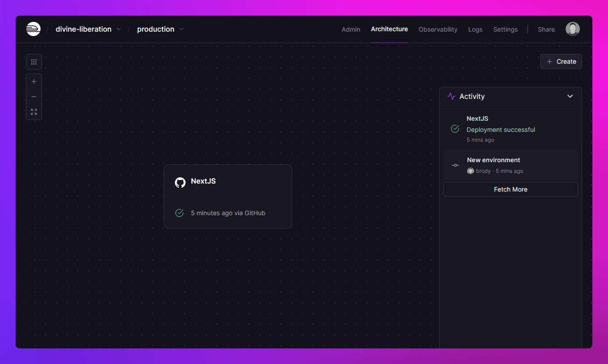Fit canvas with the expand arrows icon

pos(34,112)
